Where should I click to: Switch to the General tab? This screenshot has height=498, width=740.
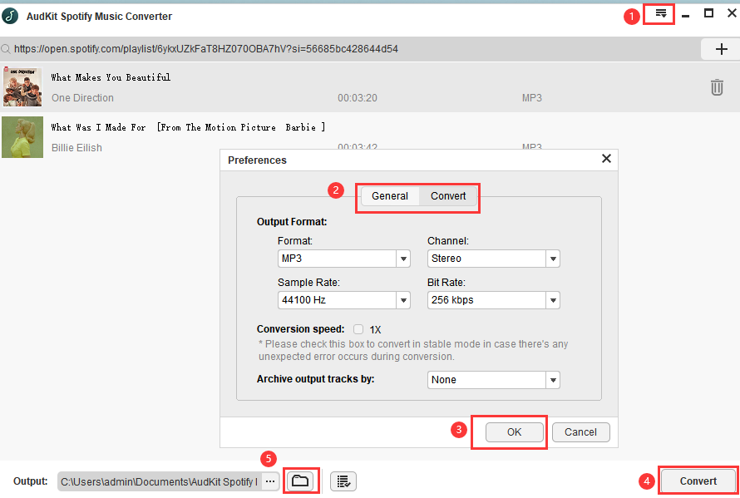pos(389,196)
